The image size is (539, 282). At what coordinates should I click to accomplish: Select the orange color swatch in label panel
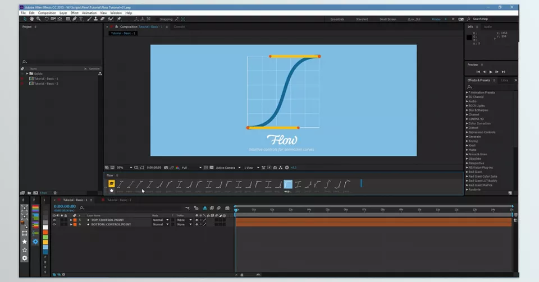pos(45,232)
